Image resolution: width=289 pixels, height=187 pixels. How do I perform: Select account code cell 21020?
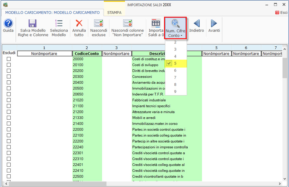[87, 100]
